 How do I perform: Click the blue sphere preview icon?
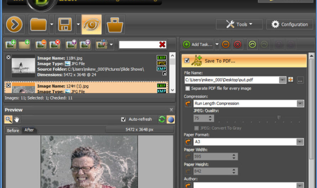point(171,119)
